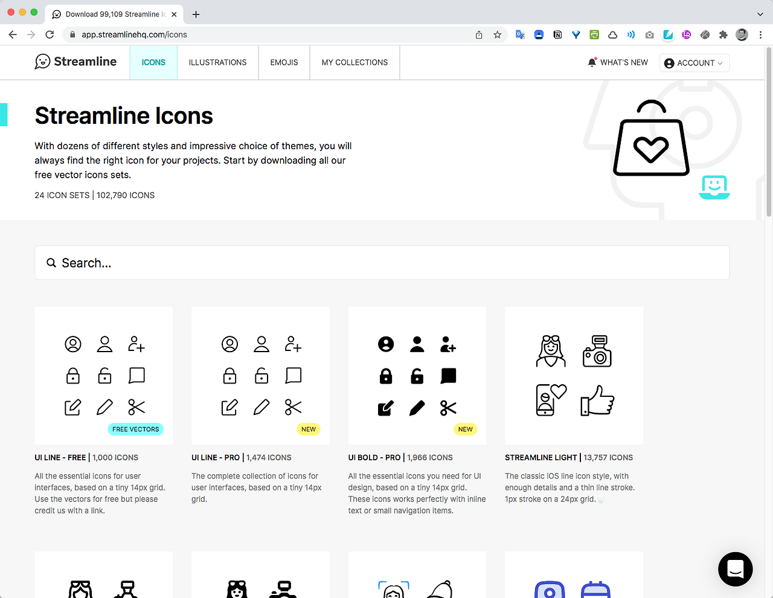Click the thumbs-up icon in Streamline Light card
Viewport: 773px width, 598px height.
click(597, 400)
